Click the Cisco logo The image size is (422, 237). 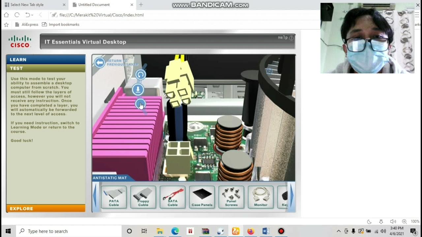pos(20,41)
